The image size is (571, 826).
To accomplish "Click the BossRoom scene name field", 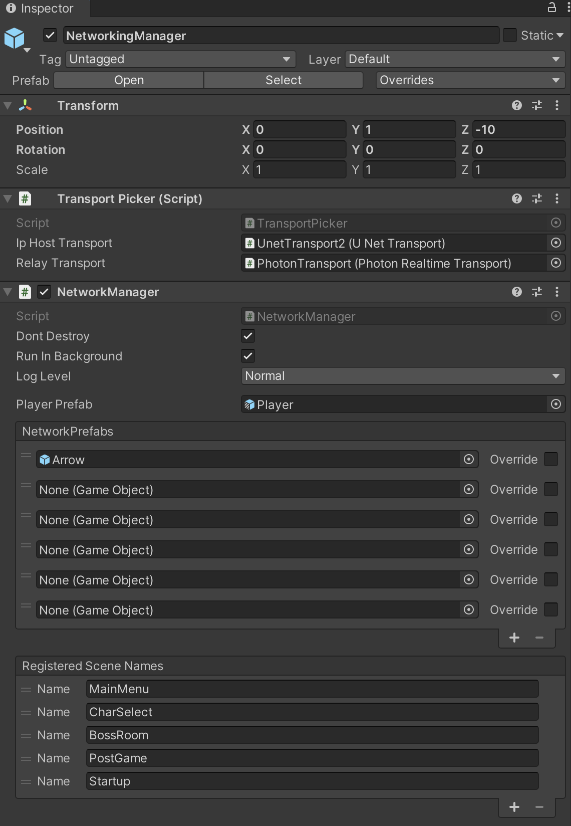I will [x=313, y=735].
